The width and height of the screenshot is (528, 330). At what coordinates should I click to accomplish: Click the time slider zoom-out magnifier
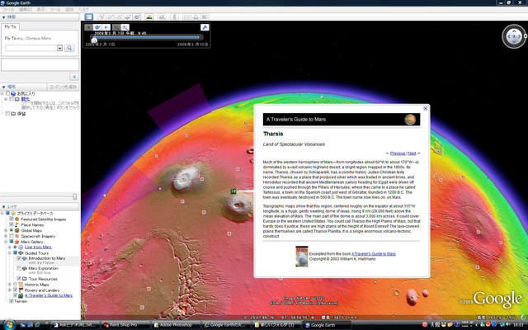(x=116, y=27)
